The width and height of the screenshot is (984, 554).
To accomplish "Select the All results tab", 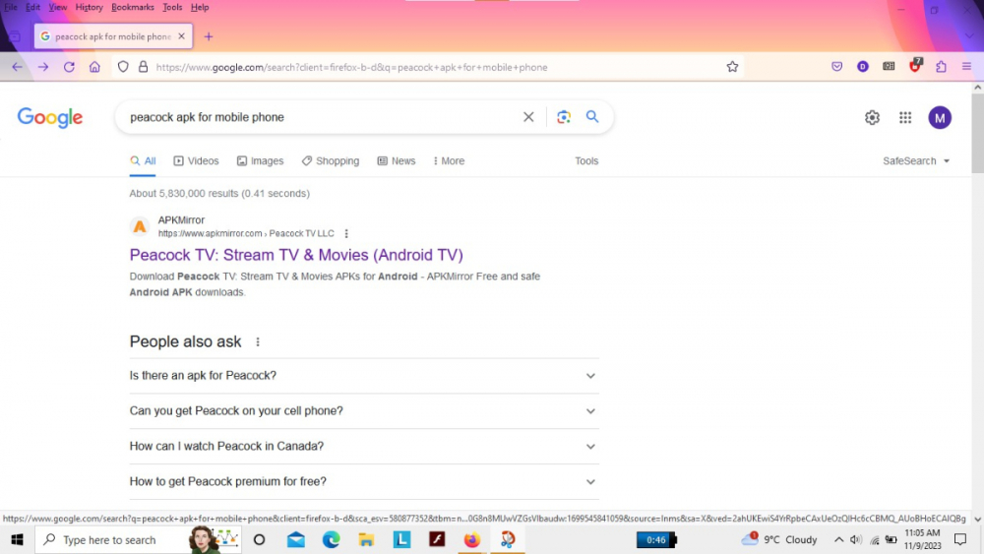I will [x=143, y=160].
